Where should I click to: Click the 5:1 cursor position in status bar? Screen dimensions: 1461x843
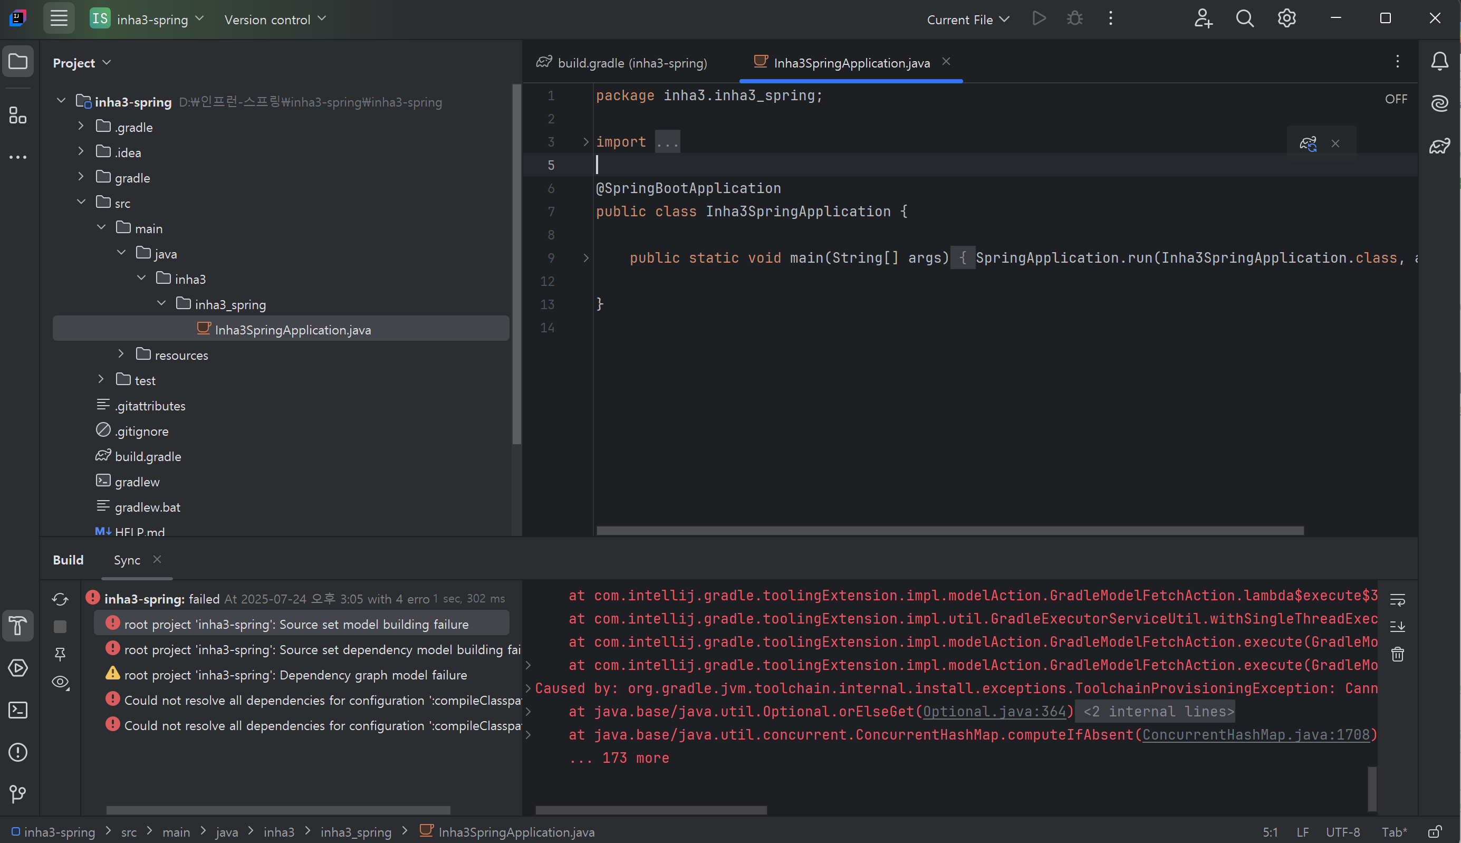[1270, 832]
